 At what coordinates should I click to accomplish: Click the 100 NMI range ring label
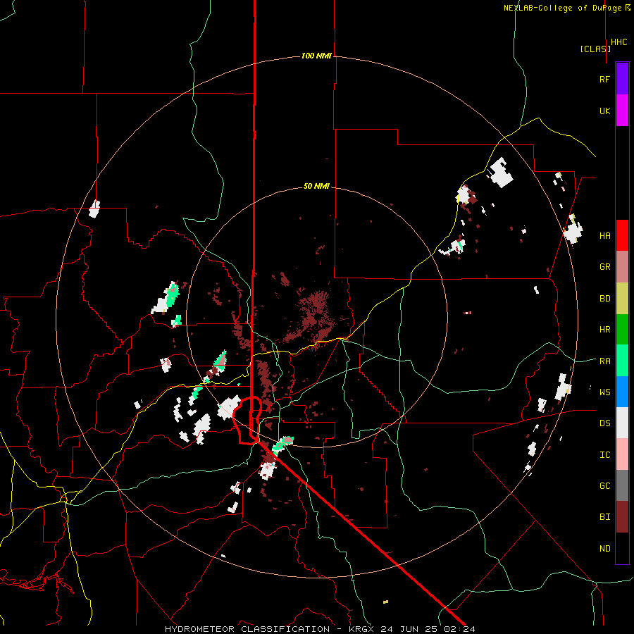click(x=316, y=56)
